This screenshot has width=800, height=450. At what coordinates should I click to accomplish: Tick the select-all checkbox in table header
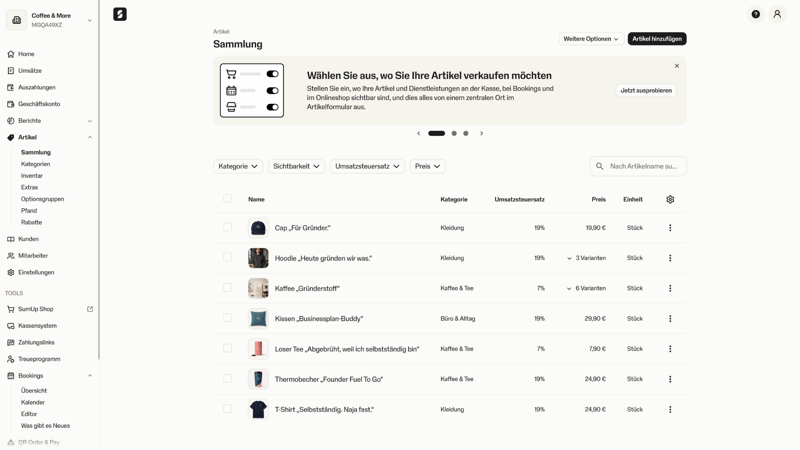tap(227, 199)
